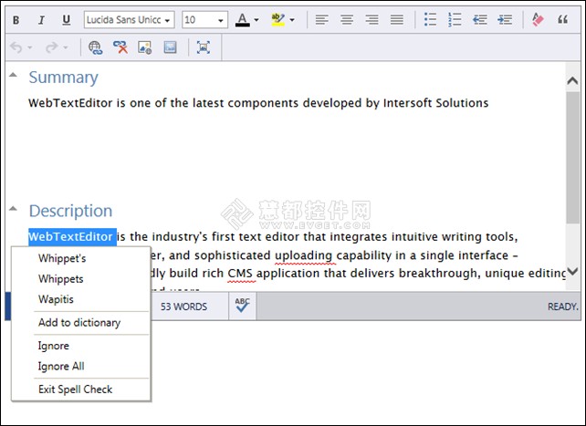The image size is (586, 426).
Task: Toggle the ABC spell check button
Action: pos(243,306)
